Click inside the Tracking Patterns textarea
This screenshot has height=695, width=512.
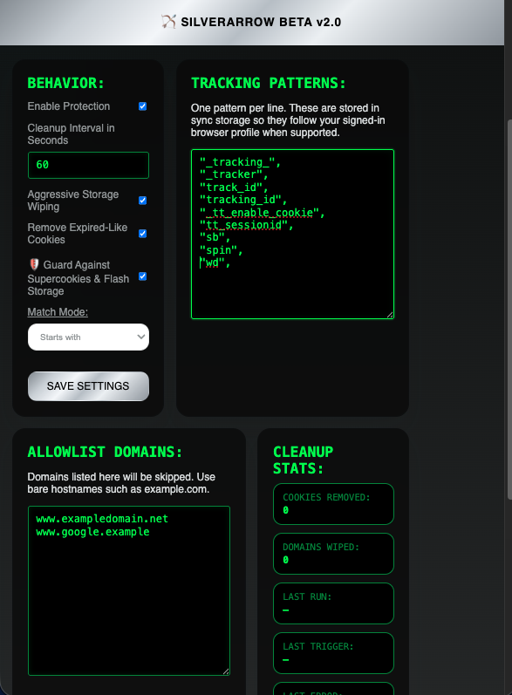pos(292,234)
